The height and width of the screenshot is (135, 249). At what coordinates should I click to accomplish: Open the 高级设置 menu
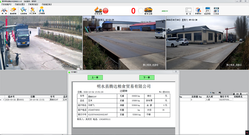tap(20, 4)
